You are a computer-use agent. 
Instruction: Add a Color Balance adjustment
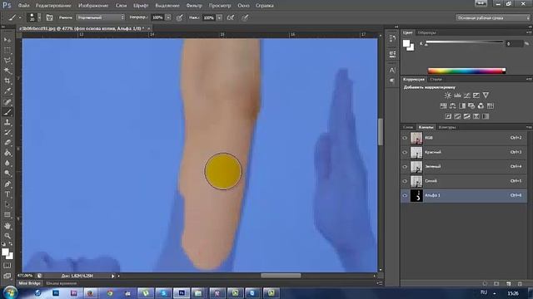452,105
